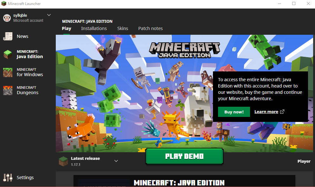Click the News newspaper icon
The image size is (315, 187).
click(x=8, y=36)
